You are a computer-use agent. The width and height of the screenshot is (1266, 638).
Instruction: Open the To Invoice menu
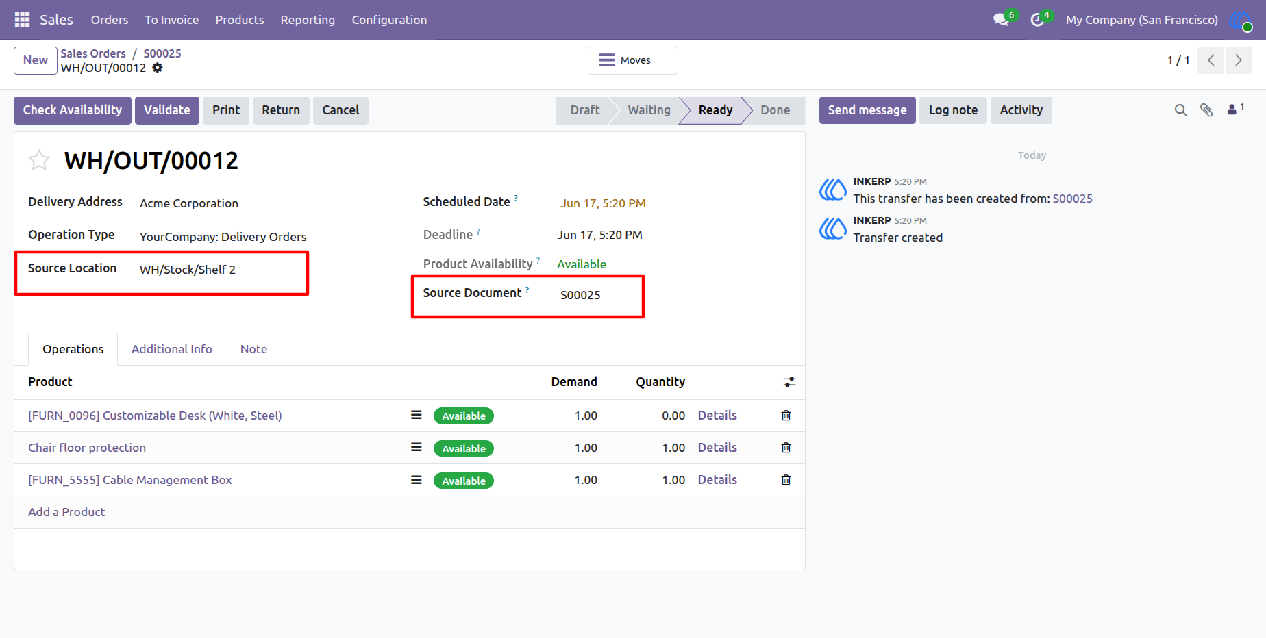pyautogui.click(x=172, y=20)
